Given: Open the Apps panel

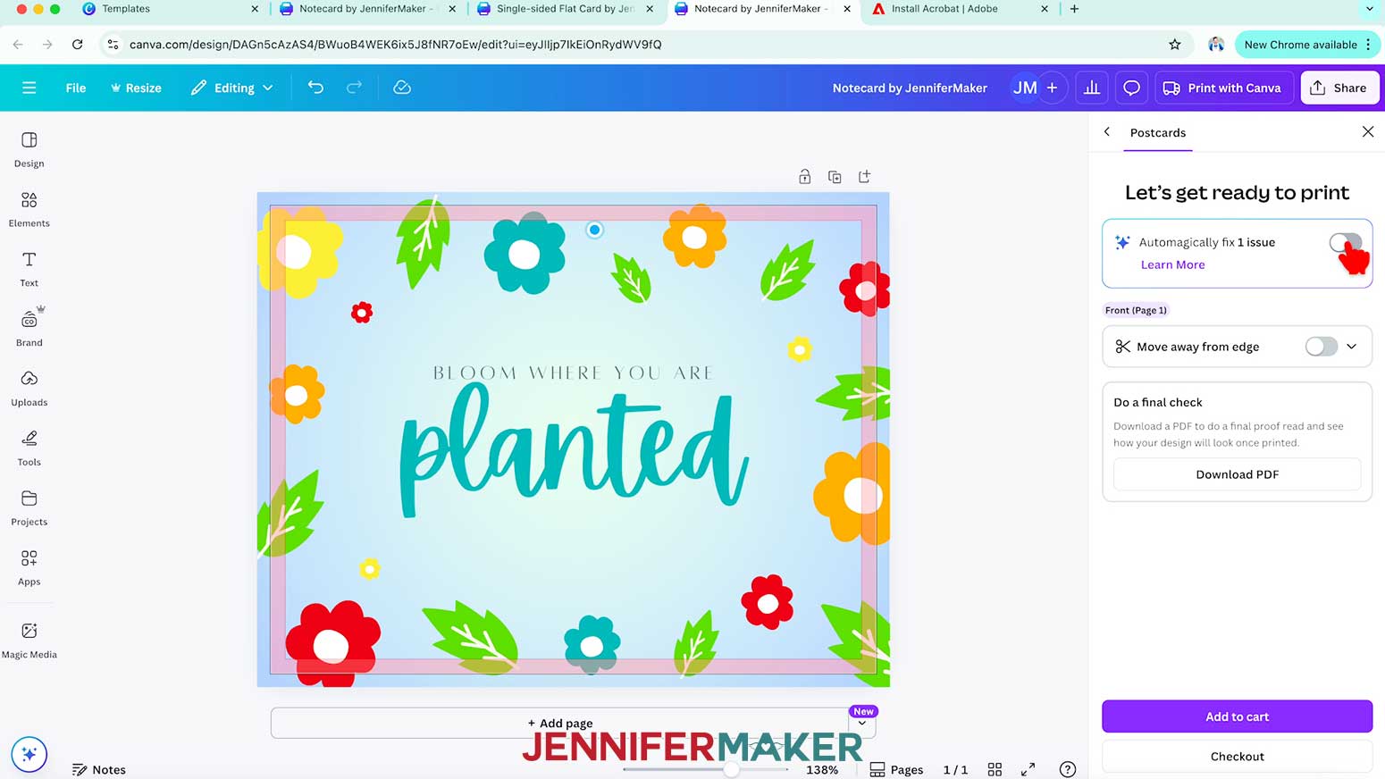Looking at the screenshot, I should (x=29, y=568).
